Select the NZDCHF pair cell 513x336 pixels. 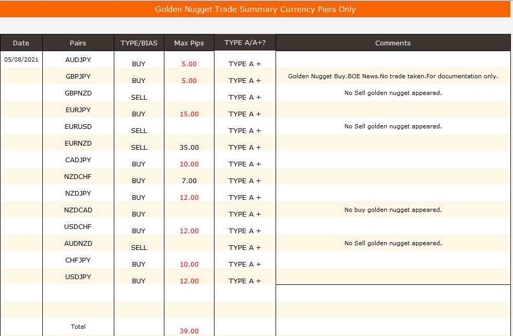pos(78,177)
